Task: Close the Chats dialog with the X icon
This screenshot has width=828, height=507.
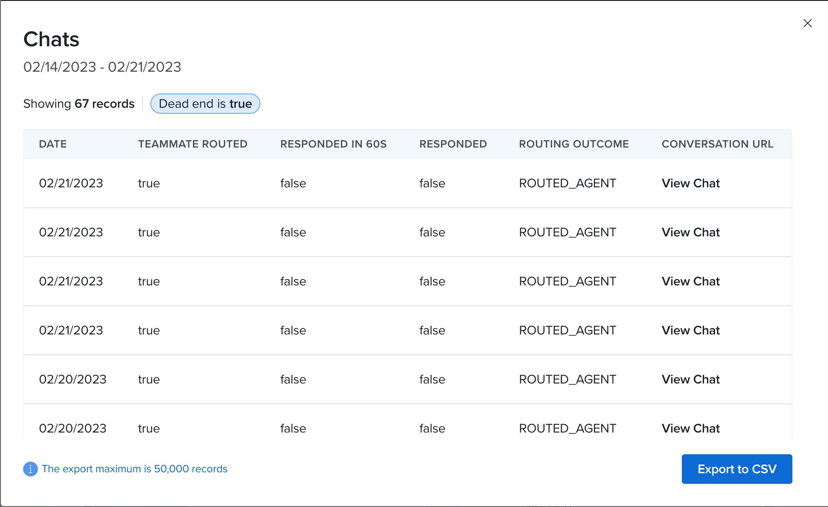Action: pyautogui.click(x=808, y=23)
